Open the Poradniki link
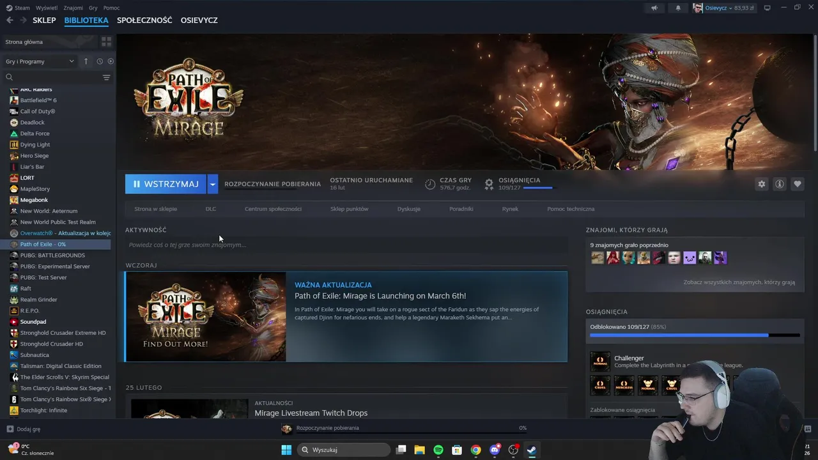 tap(461, 209)
